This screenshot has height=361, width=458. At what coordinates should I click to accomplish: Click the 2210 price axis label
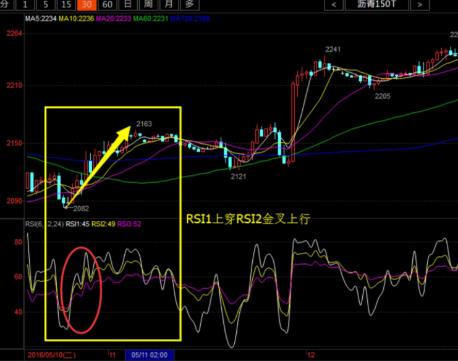(14, 85)
